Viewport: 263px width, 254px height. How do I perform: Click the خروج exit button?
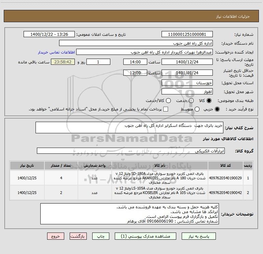[x=56, y=236]
